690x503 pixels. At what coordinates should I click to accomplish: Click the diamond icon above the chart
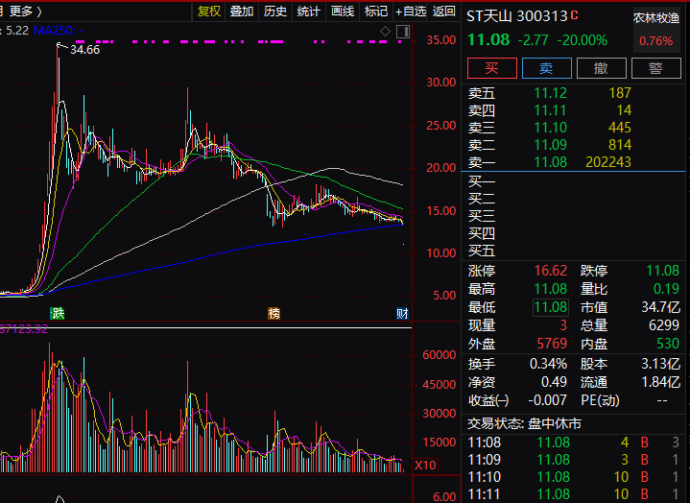click(385, 32)
